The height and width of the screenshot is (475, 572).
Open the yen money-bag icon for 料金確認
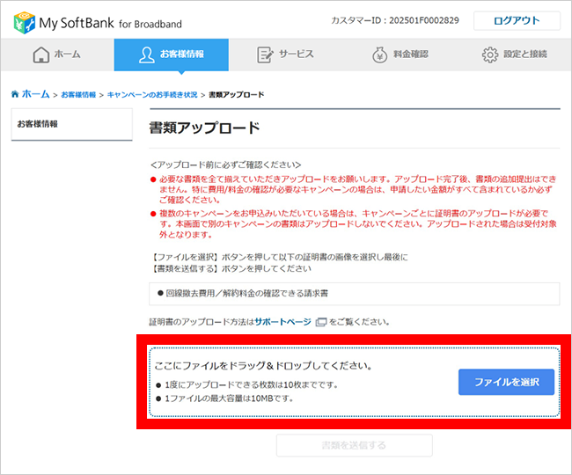(x=379, y=55)
